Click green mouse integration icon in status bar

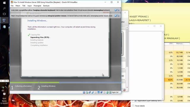(107, 92)
